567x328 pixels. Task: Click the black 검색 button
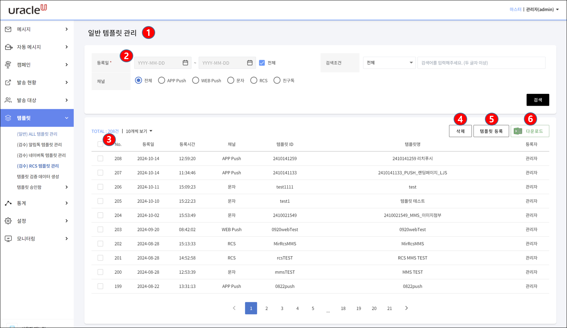coord(538,100)
